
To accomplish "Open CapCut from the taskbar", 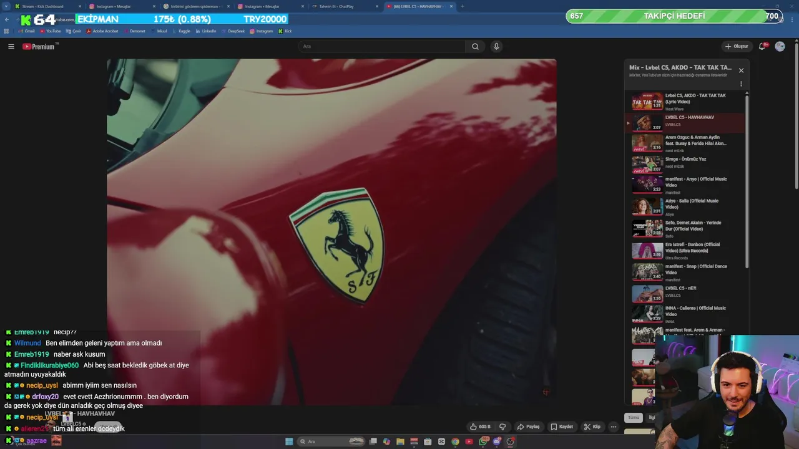I will coord(441,442).
